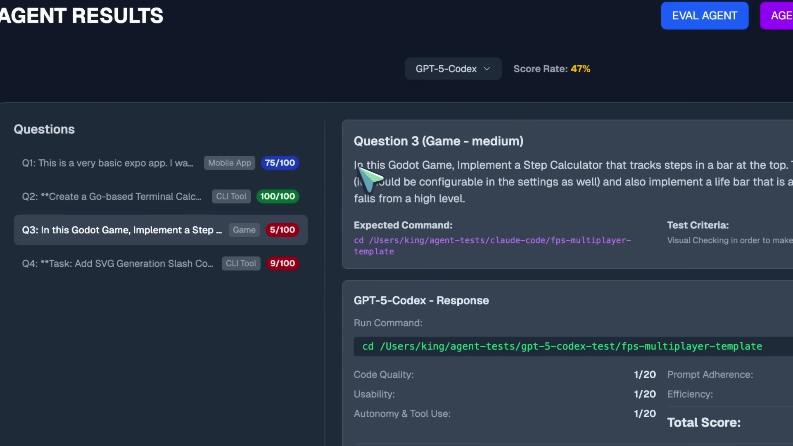Click the Efficiency label

click(x=690, y=394)
